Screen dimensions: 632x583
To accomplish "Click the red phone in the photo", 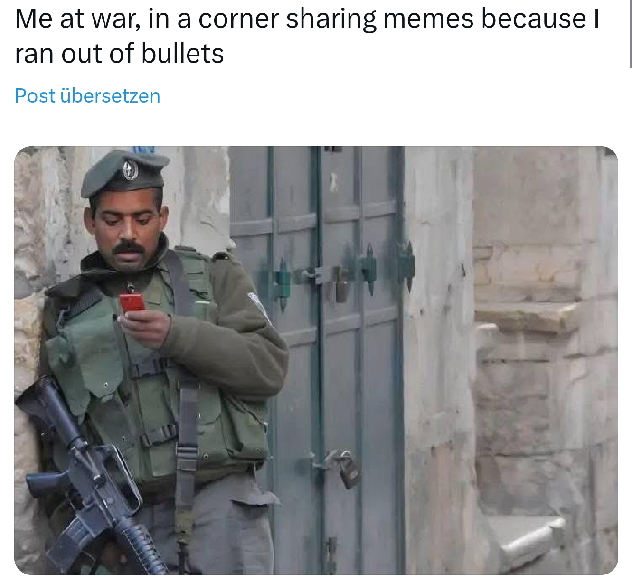I will [132, 303].
